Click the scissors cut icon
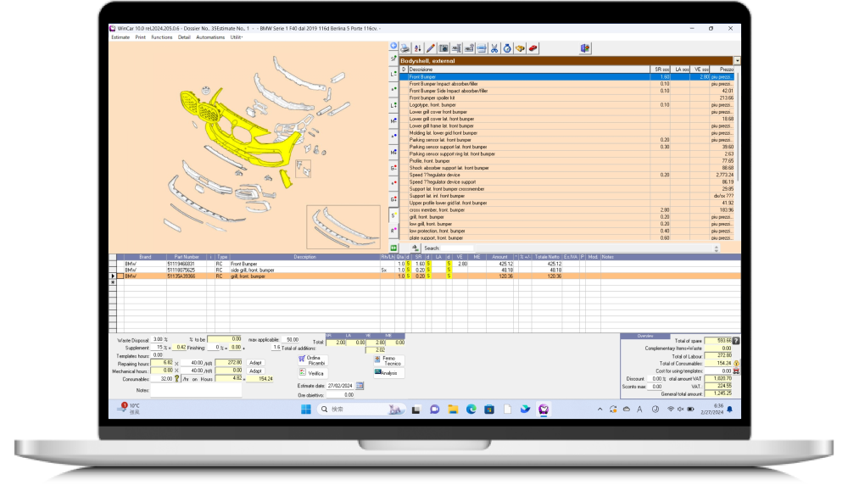 pyautogui.click(x=494, y=48)
